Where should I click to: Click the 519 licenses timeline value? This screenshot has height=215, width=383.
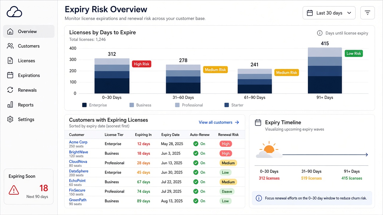(311, 178)
